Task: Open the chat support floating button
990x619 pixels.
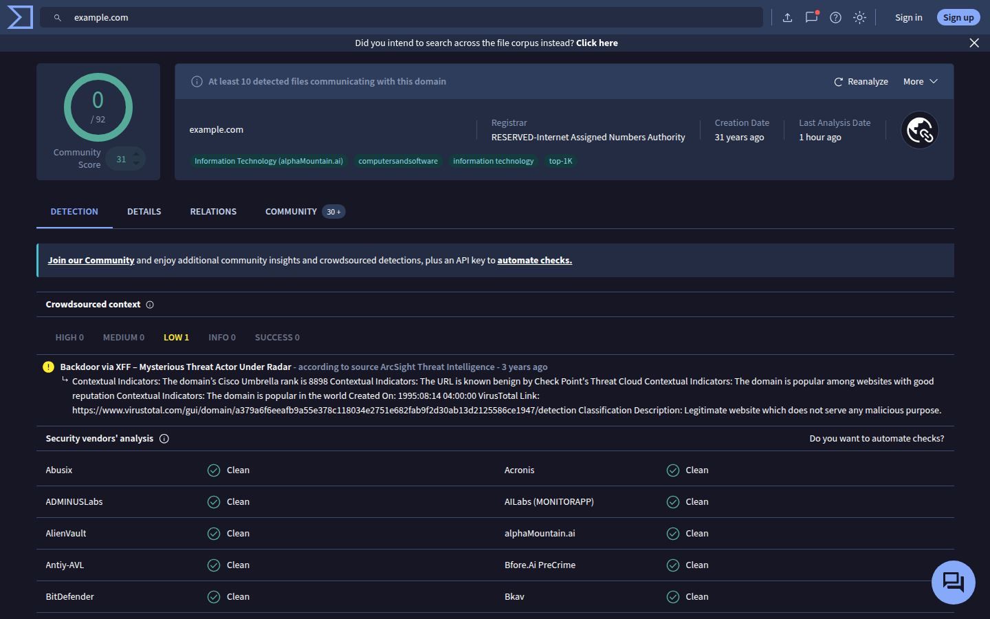Action: pos(954,583)
